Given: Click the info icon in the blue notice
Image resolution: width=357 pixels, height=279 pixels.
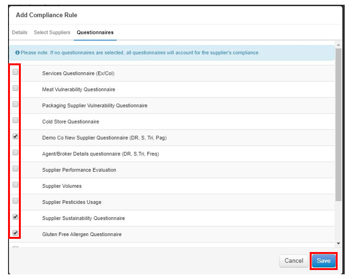Looking at the screenshot, I should tap(17, 52).
